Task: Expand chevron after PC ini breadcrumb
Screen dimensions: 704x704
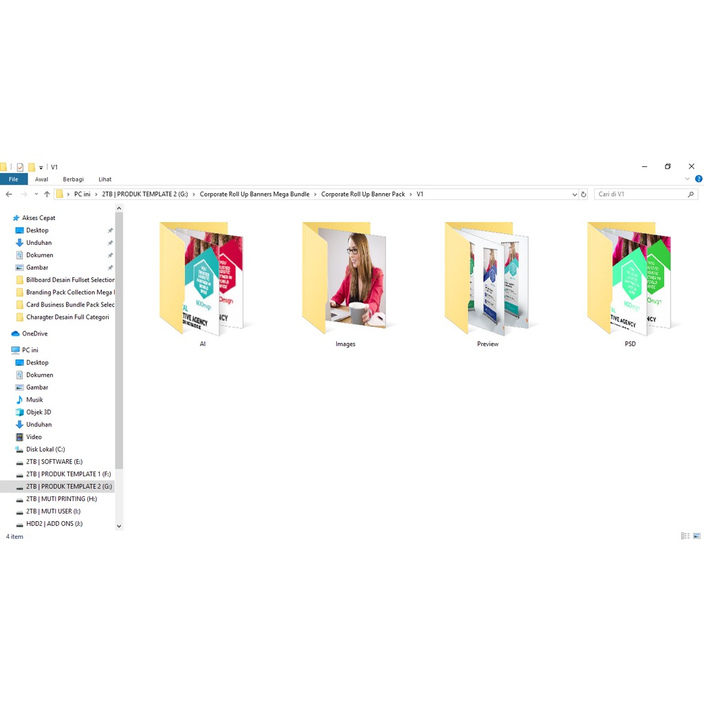Action: (96, 195)
